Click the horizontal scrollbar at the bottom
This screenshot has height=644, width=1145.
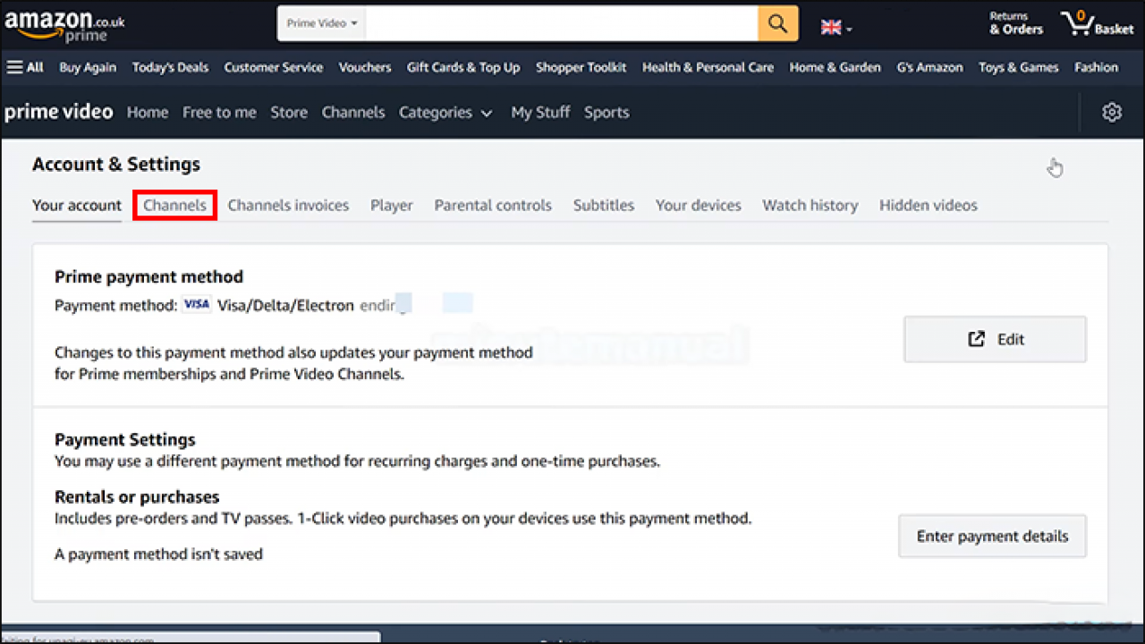191,637
